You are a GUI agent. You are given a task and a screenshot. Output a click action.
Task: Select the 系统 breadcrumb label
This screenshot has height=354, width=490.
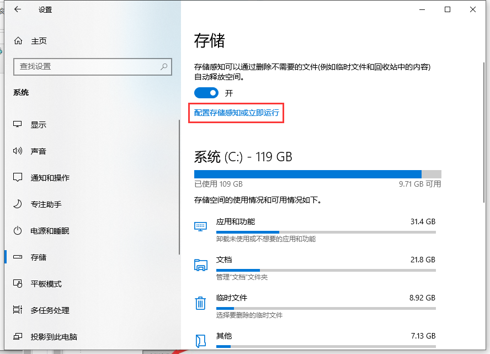click(x=21, y=92)
